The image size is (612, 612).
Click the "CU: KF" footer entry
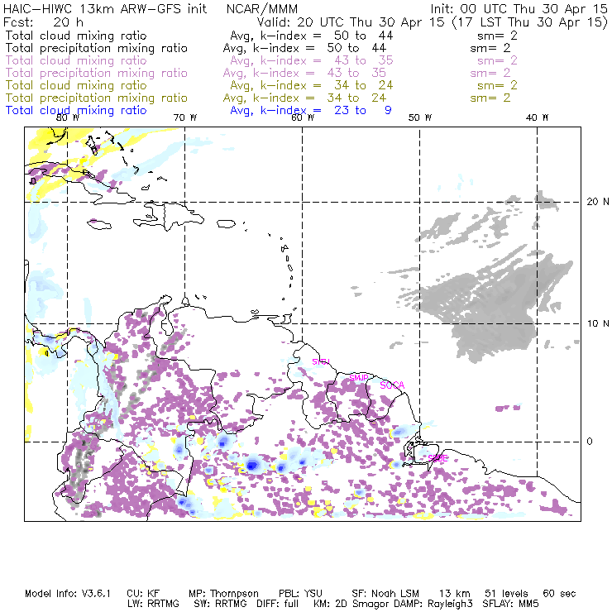pos(143,594)
